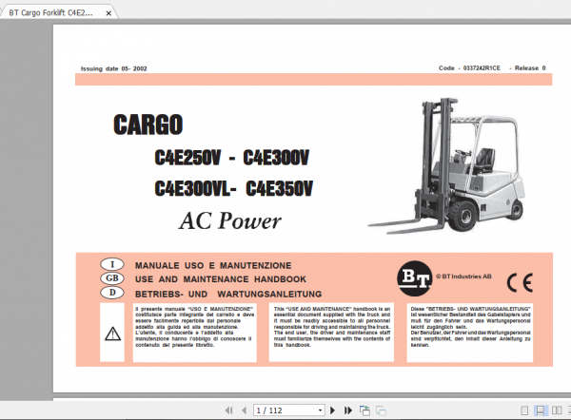Viewport: 571px width, 420px height.
Task: Click the warning triangle symbol
Action: pyautogui.click(x=112, y=334)
